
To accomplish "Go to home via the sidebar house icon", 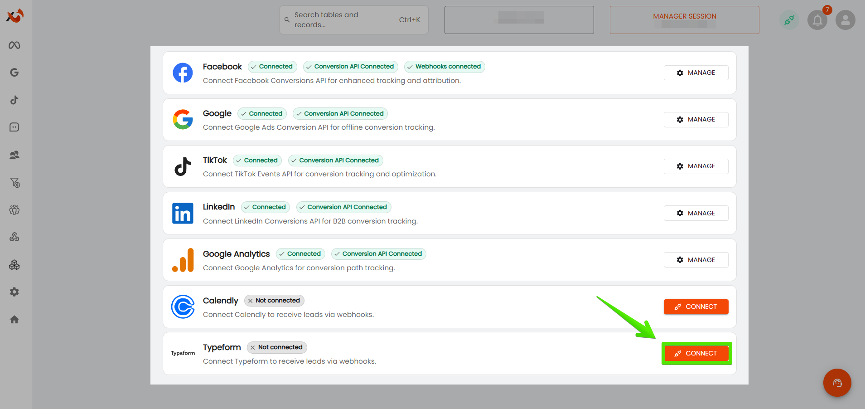I will point(14,320).
